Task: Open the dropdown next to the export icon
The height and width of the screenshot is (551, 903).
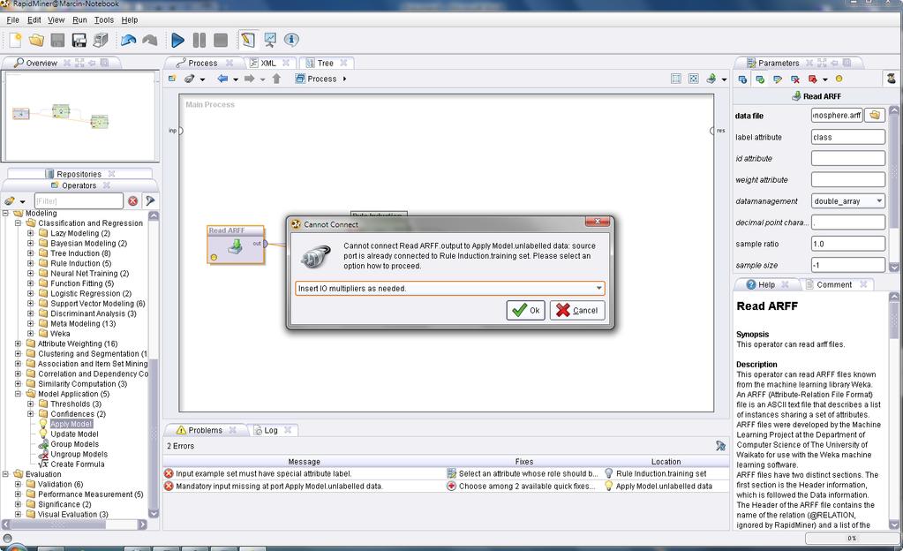Action: tap(725, 79)
